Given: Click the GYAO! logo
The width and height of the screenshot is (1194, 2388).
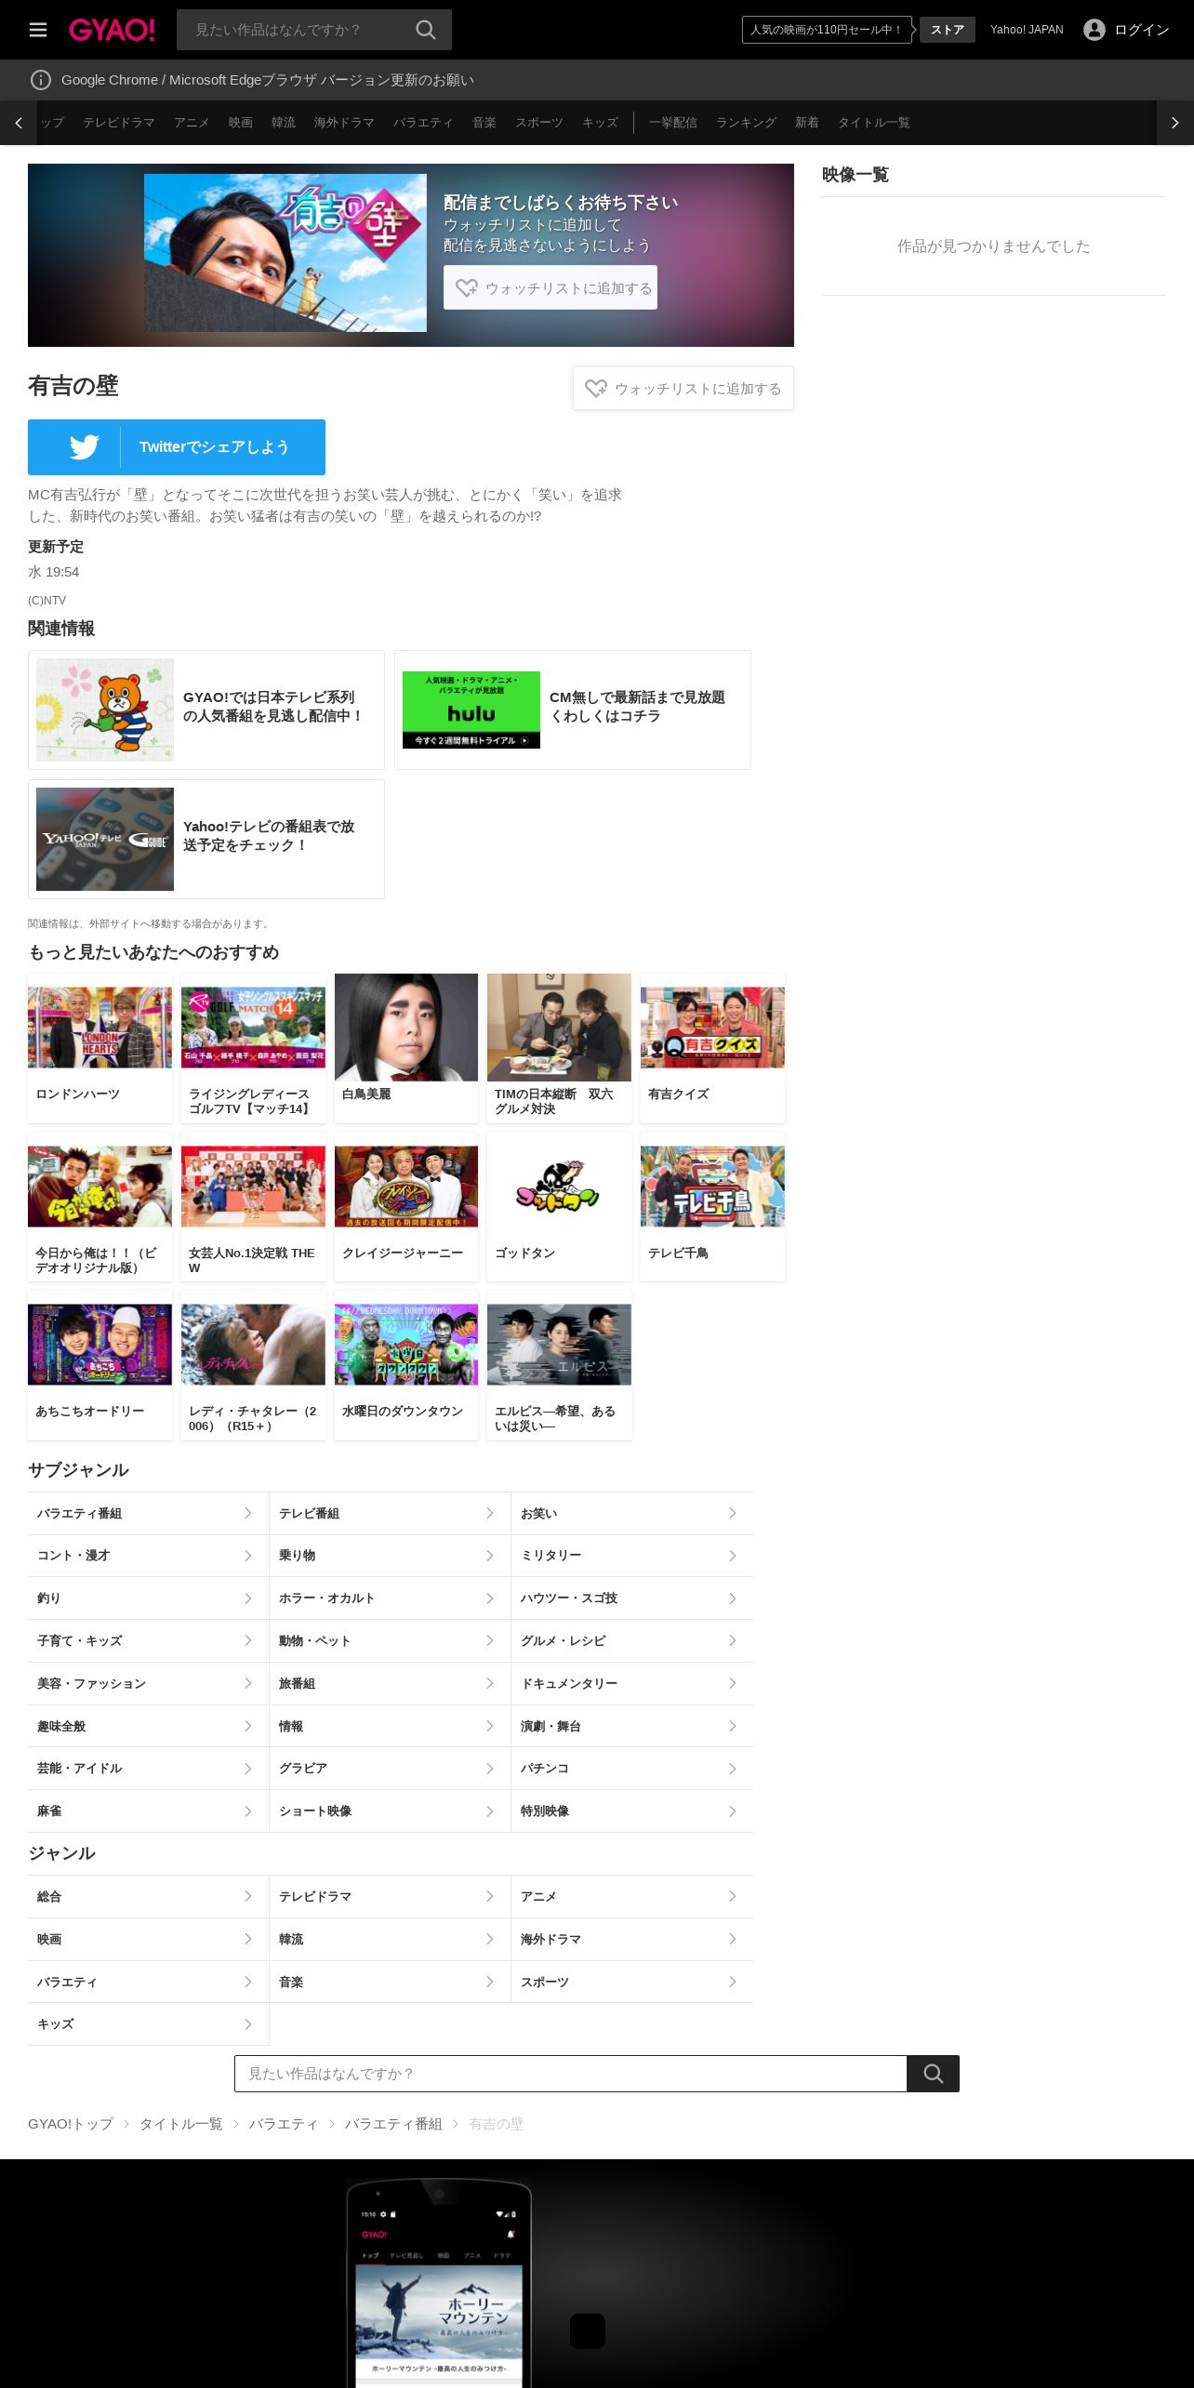Looking at the screenshot, I should tap(112, 30).
